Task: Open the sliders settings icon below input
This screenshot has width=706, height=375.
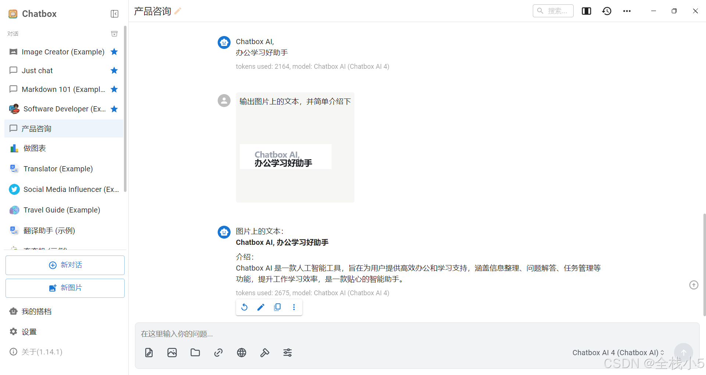Action: pyautogui.click(x=288, y=353)
